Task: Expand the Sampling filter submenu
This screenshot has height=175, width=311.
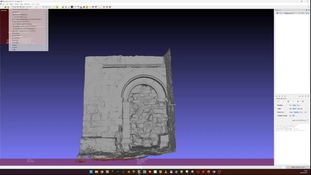Action: tap(28, 43)
